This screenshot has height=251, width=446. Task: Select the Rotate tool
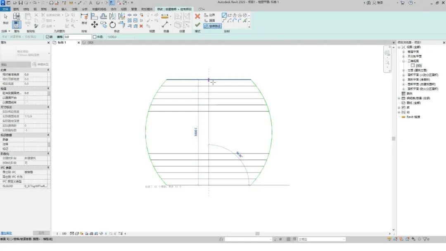click(x=113, y=25)
